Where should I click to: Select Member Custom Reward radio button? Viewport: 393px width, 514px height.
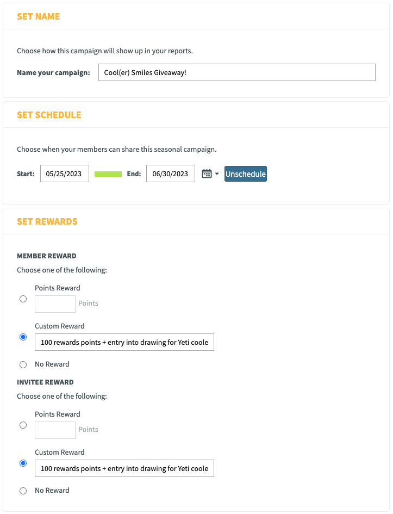pyautogui.click(x=23, y=337)
